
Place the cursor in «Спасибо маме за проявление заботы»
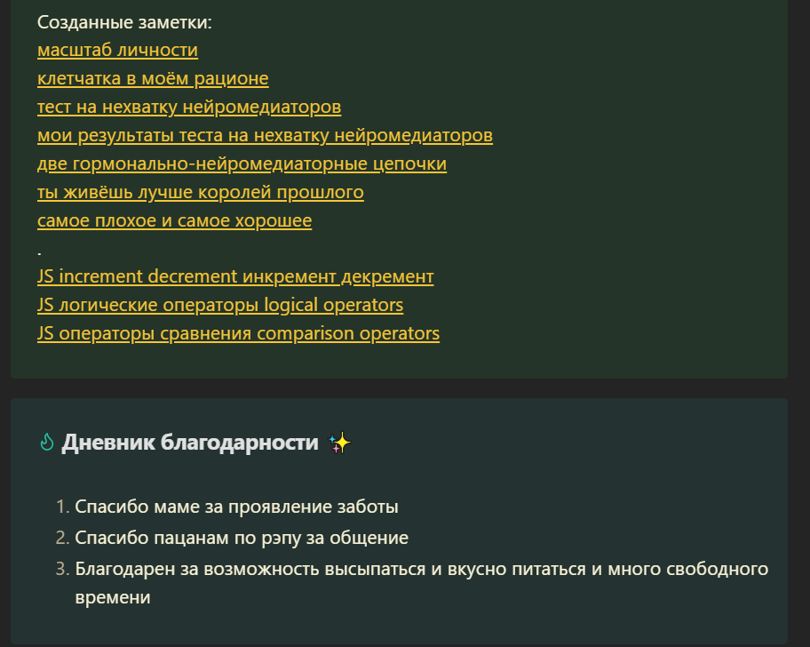tap(236, 507)
